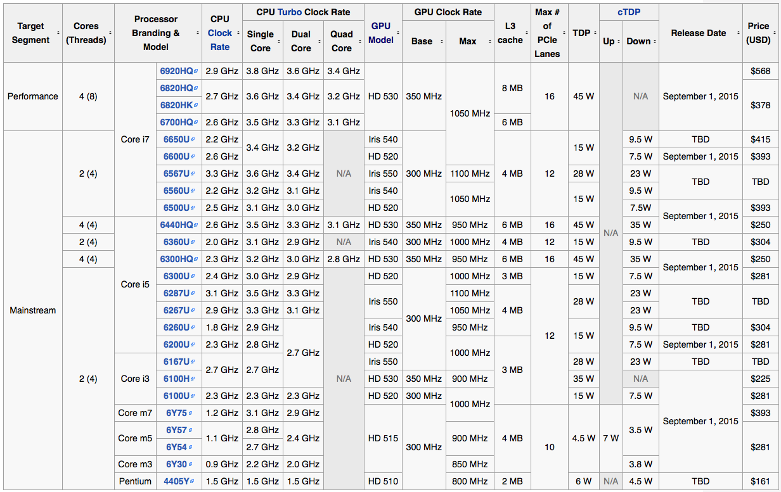Sort by GPU Base clock column arrows

pyautogui.click(x=442, y=41)
